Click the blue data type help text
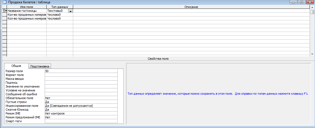The image size is (315, 128). point(218,94)
